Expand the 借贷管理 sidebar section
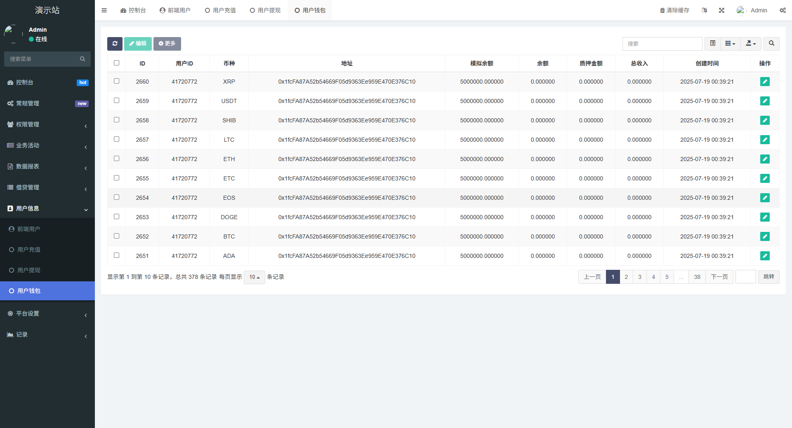Viewport: 792px width, 428px height. point(28,187)
